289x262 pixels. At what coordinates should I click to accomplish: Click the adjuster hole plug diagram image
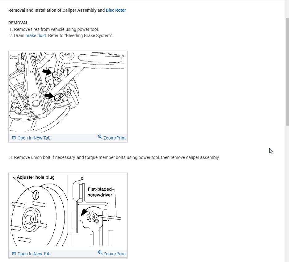coord(68,211)
